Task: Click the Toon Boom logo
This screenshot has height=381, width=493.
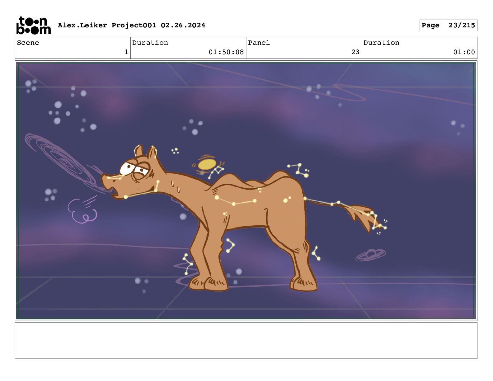Action: (x=33, y=25)
